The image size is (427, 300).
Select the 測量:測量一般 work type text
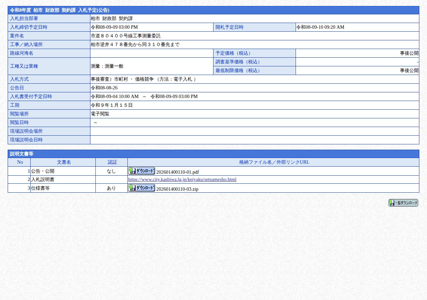point(107,66)
